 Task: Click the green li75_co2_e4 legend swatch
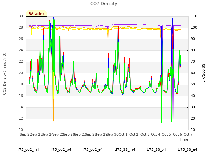[78, 150]
